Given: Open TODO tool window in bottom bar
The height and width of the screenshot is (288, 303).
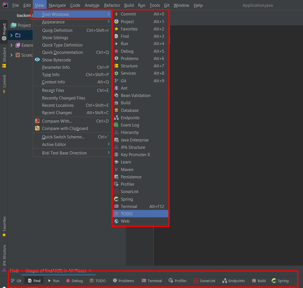Looking at the screenshot, I should tap(98, 281).
